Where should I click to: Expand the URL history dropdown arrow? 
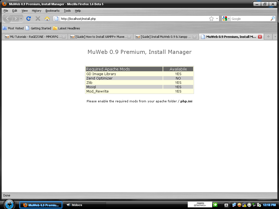coord(217,19)
